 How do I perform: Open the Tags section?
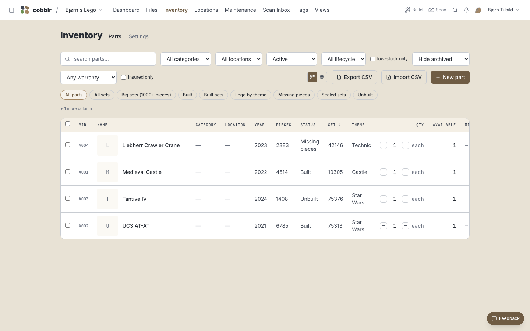tap(302, 10)
